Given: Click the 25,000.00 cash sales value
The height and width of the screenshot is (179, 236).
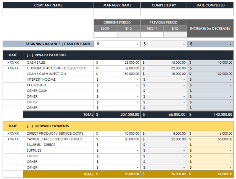Looking at the screenshot, I should click(x=132, y=62).
